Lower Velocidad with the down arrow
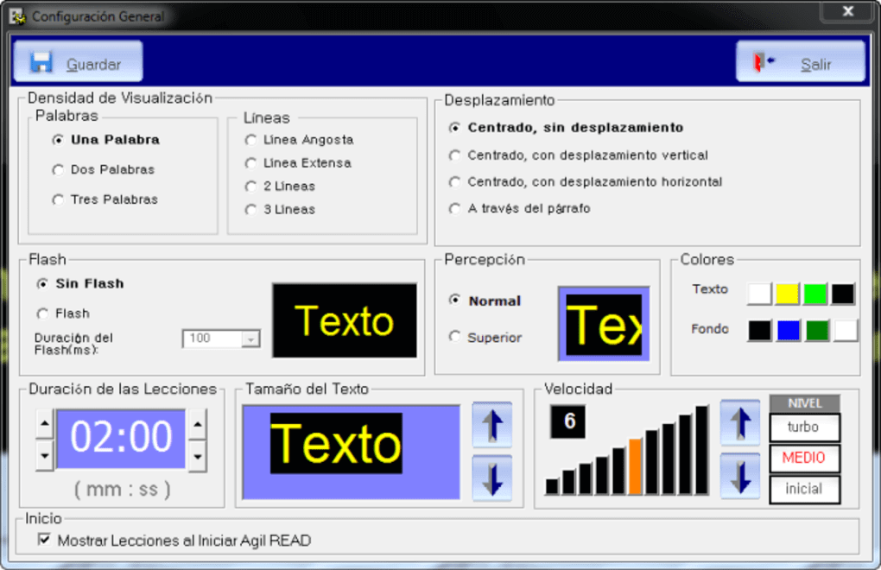This screenshot has width=881, height=570. point(739,476)
